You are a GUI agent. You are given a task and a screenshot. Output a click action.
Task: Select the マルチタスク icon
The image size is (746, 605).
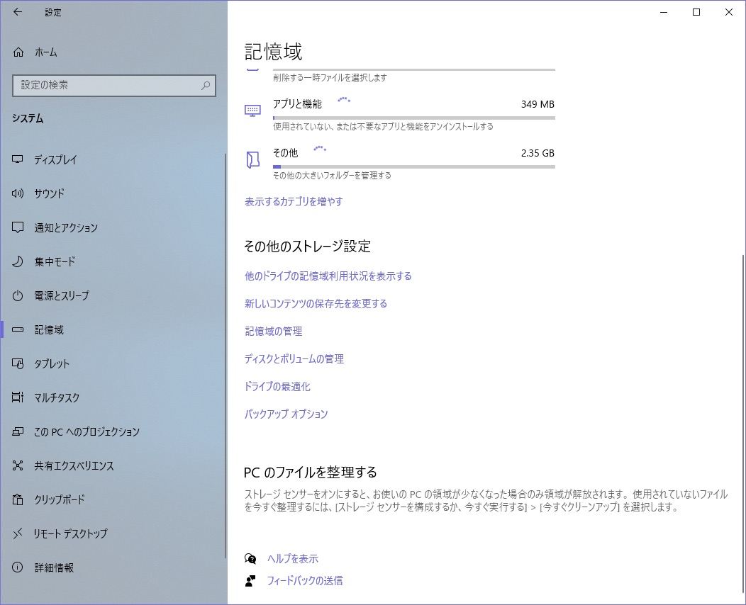tap(18, 397)
